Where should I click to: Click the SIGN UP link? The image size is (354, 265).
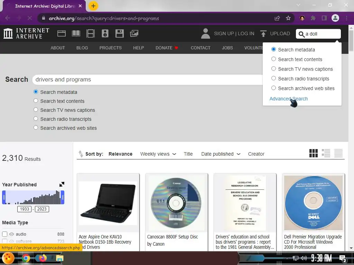coord(224,33)
